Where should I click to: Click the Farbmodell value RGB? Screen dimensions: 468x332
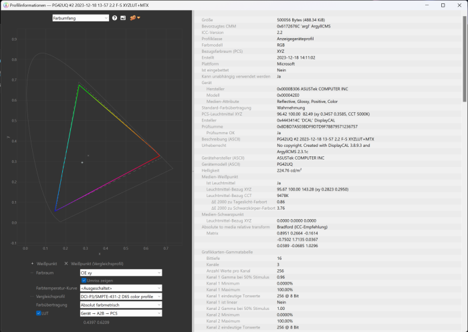281,45
